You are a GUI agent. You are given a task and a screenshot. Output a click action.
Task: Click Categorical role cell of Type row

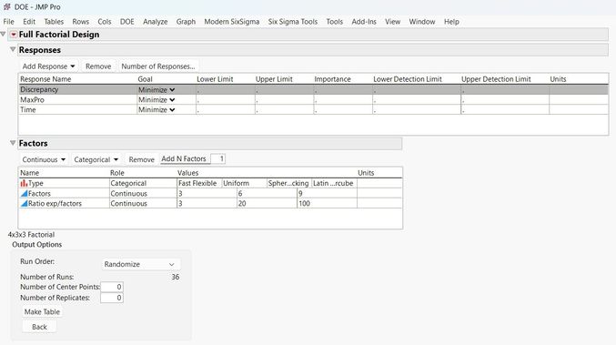143,183
